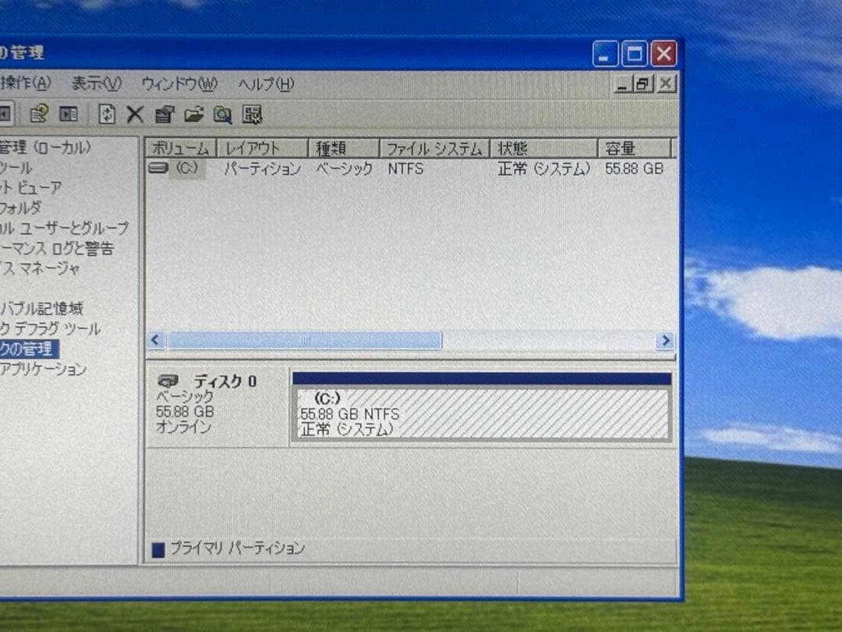Viewport: 842px width, 632px height.
Task: Click the Refresh toolbar icon
Action: (x=107, y=114)
